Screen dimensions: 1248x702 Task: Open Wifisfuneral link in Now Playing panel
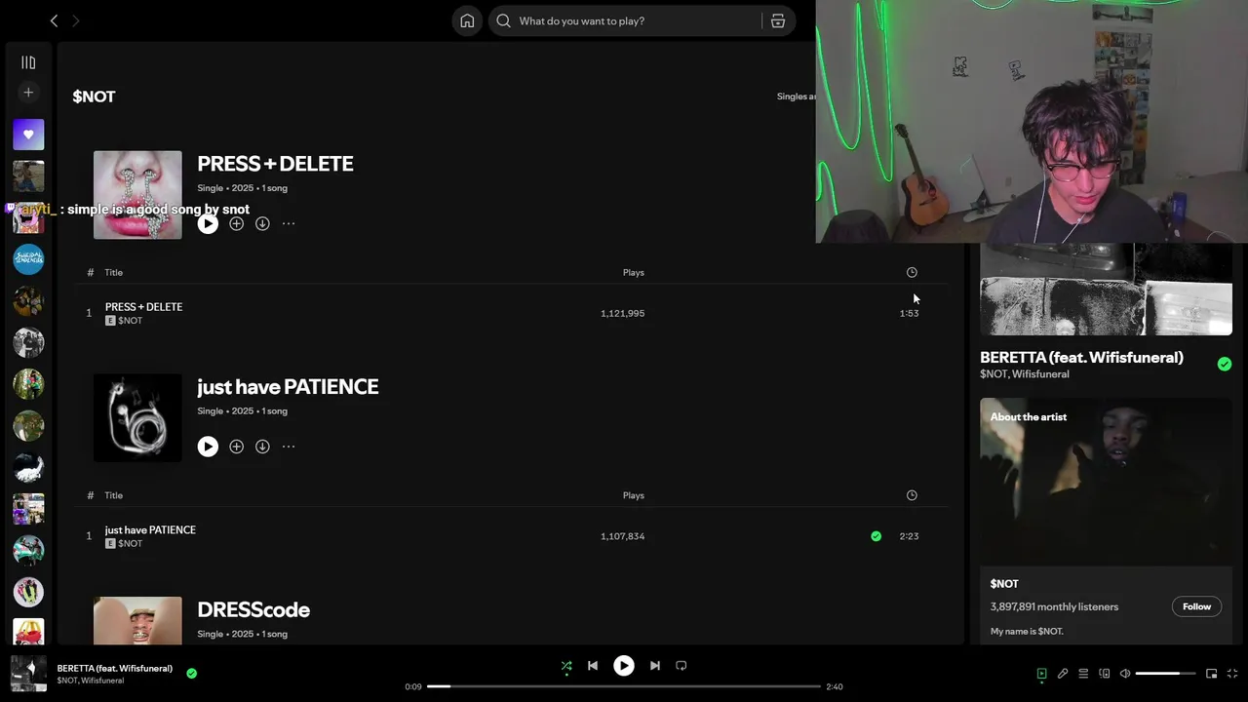point(1040,374)
